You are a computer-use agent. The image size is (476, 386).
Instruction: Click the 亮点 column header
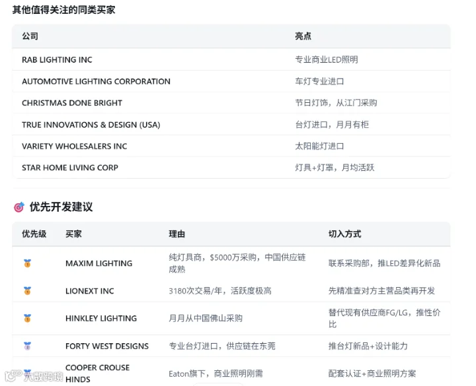point(303,36)
